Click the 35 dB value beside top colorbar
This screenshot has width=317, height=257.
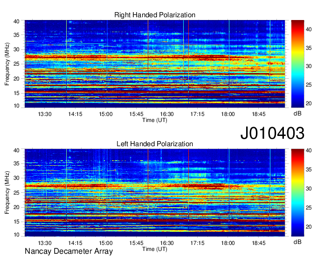[309, 48]
